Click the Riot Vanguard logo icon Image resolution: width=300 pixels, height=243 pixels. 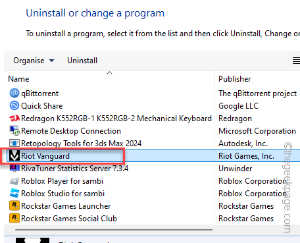pyautogui.click(x=14, y=156)
